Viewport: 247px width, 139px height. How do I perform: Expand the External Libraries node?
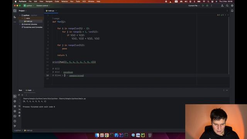click(x=20, y=24)
